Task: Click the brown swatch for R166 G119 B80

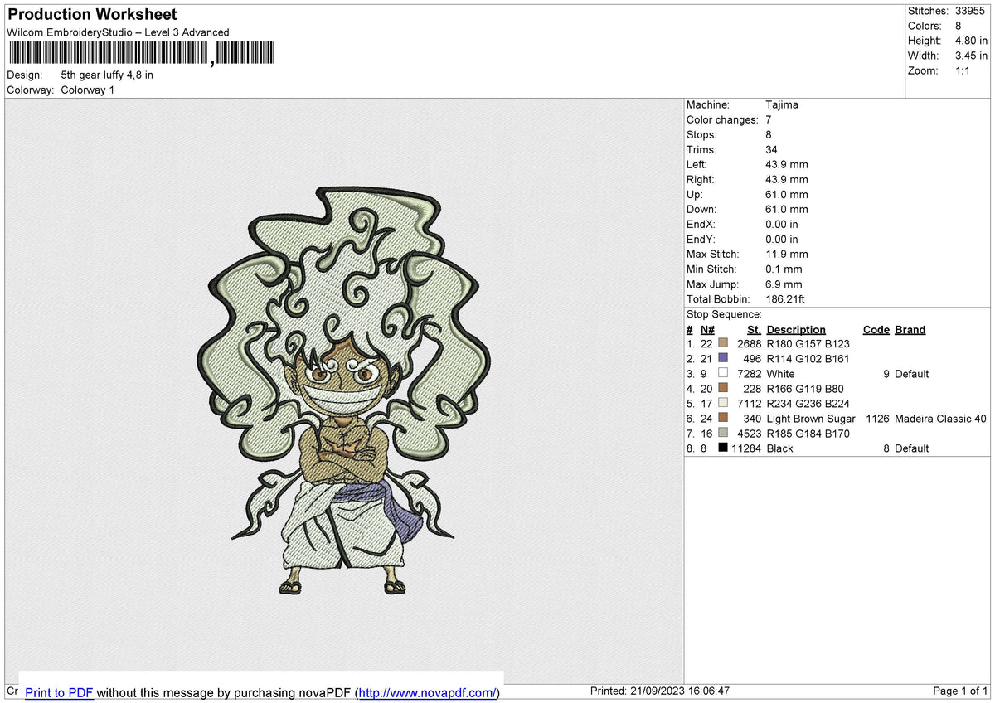Action: [723, 389]
